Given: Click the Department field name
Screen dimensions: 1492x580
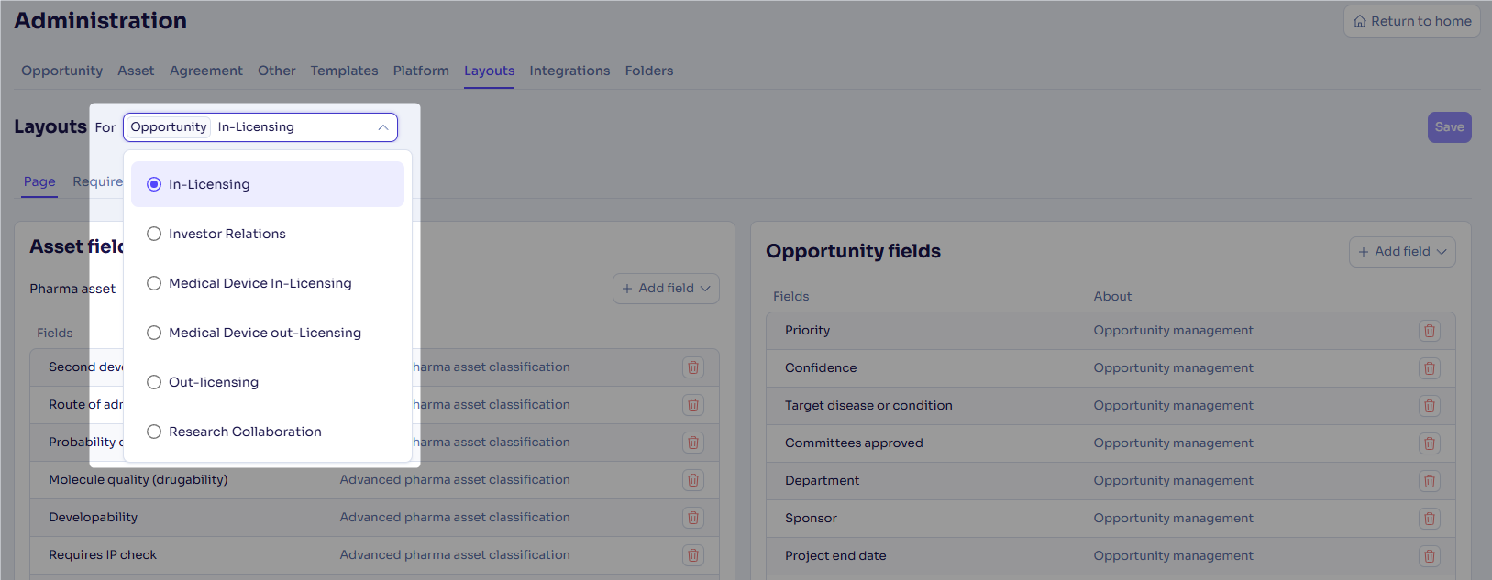Looking at the screenshot, I should coord(822,481).
